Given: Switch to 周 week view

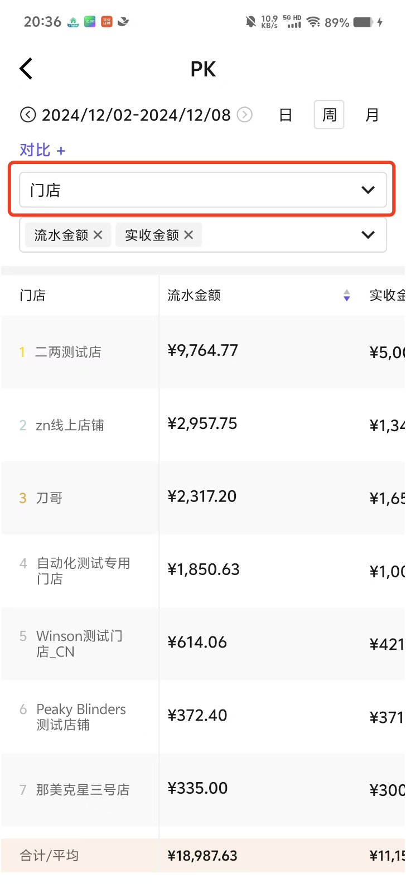Looking at the screenshot, I should pyautogui.click(x=329, y=115).
